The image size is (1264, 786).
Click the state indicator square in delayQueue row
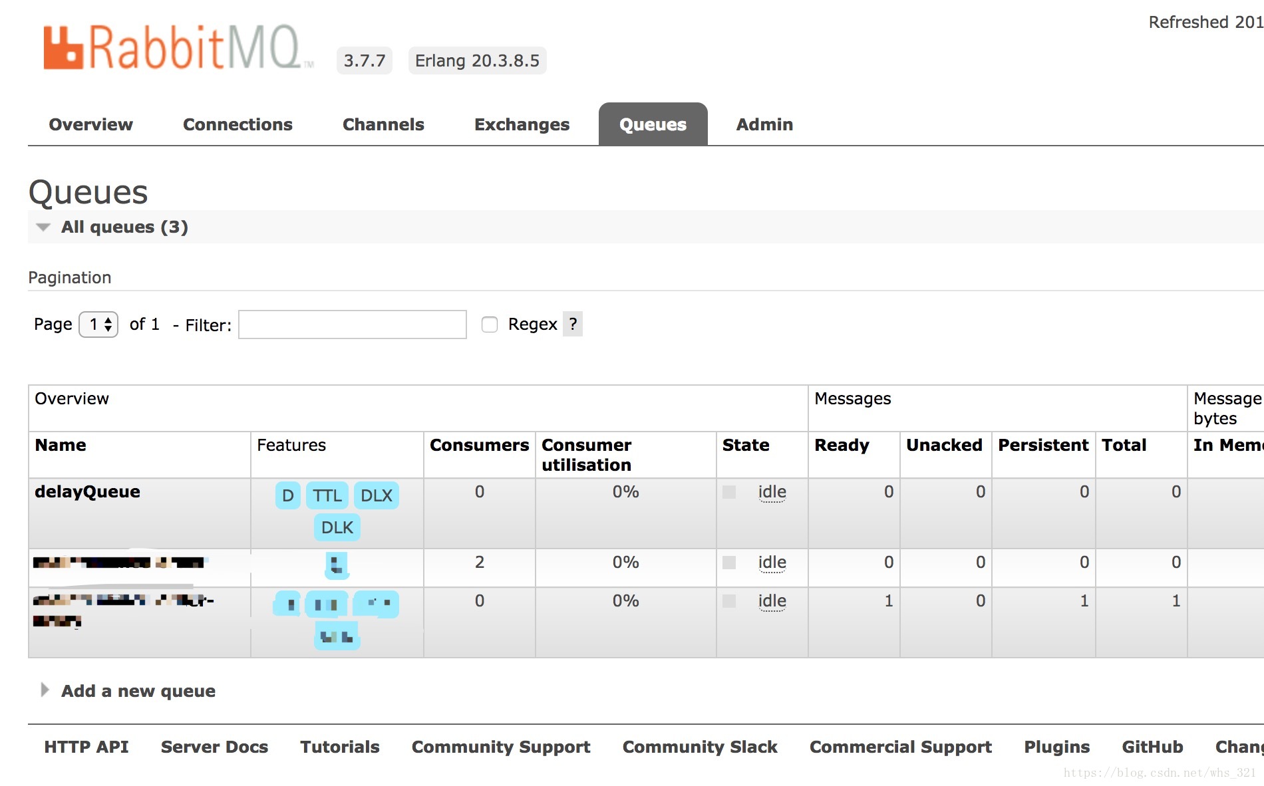[x=729, y=492]
